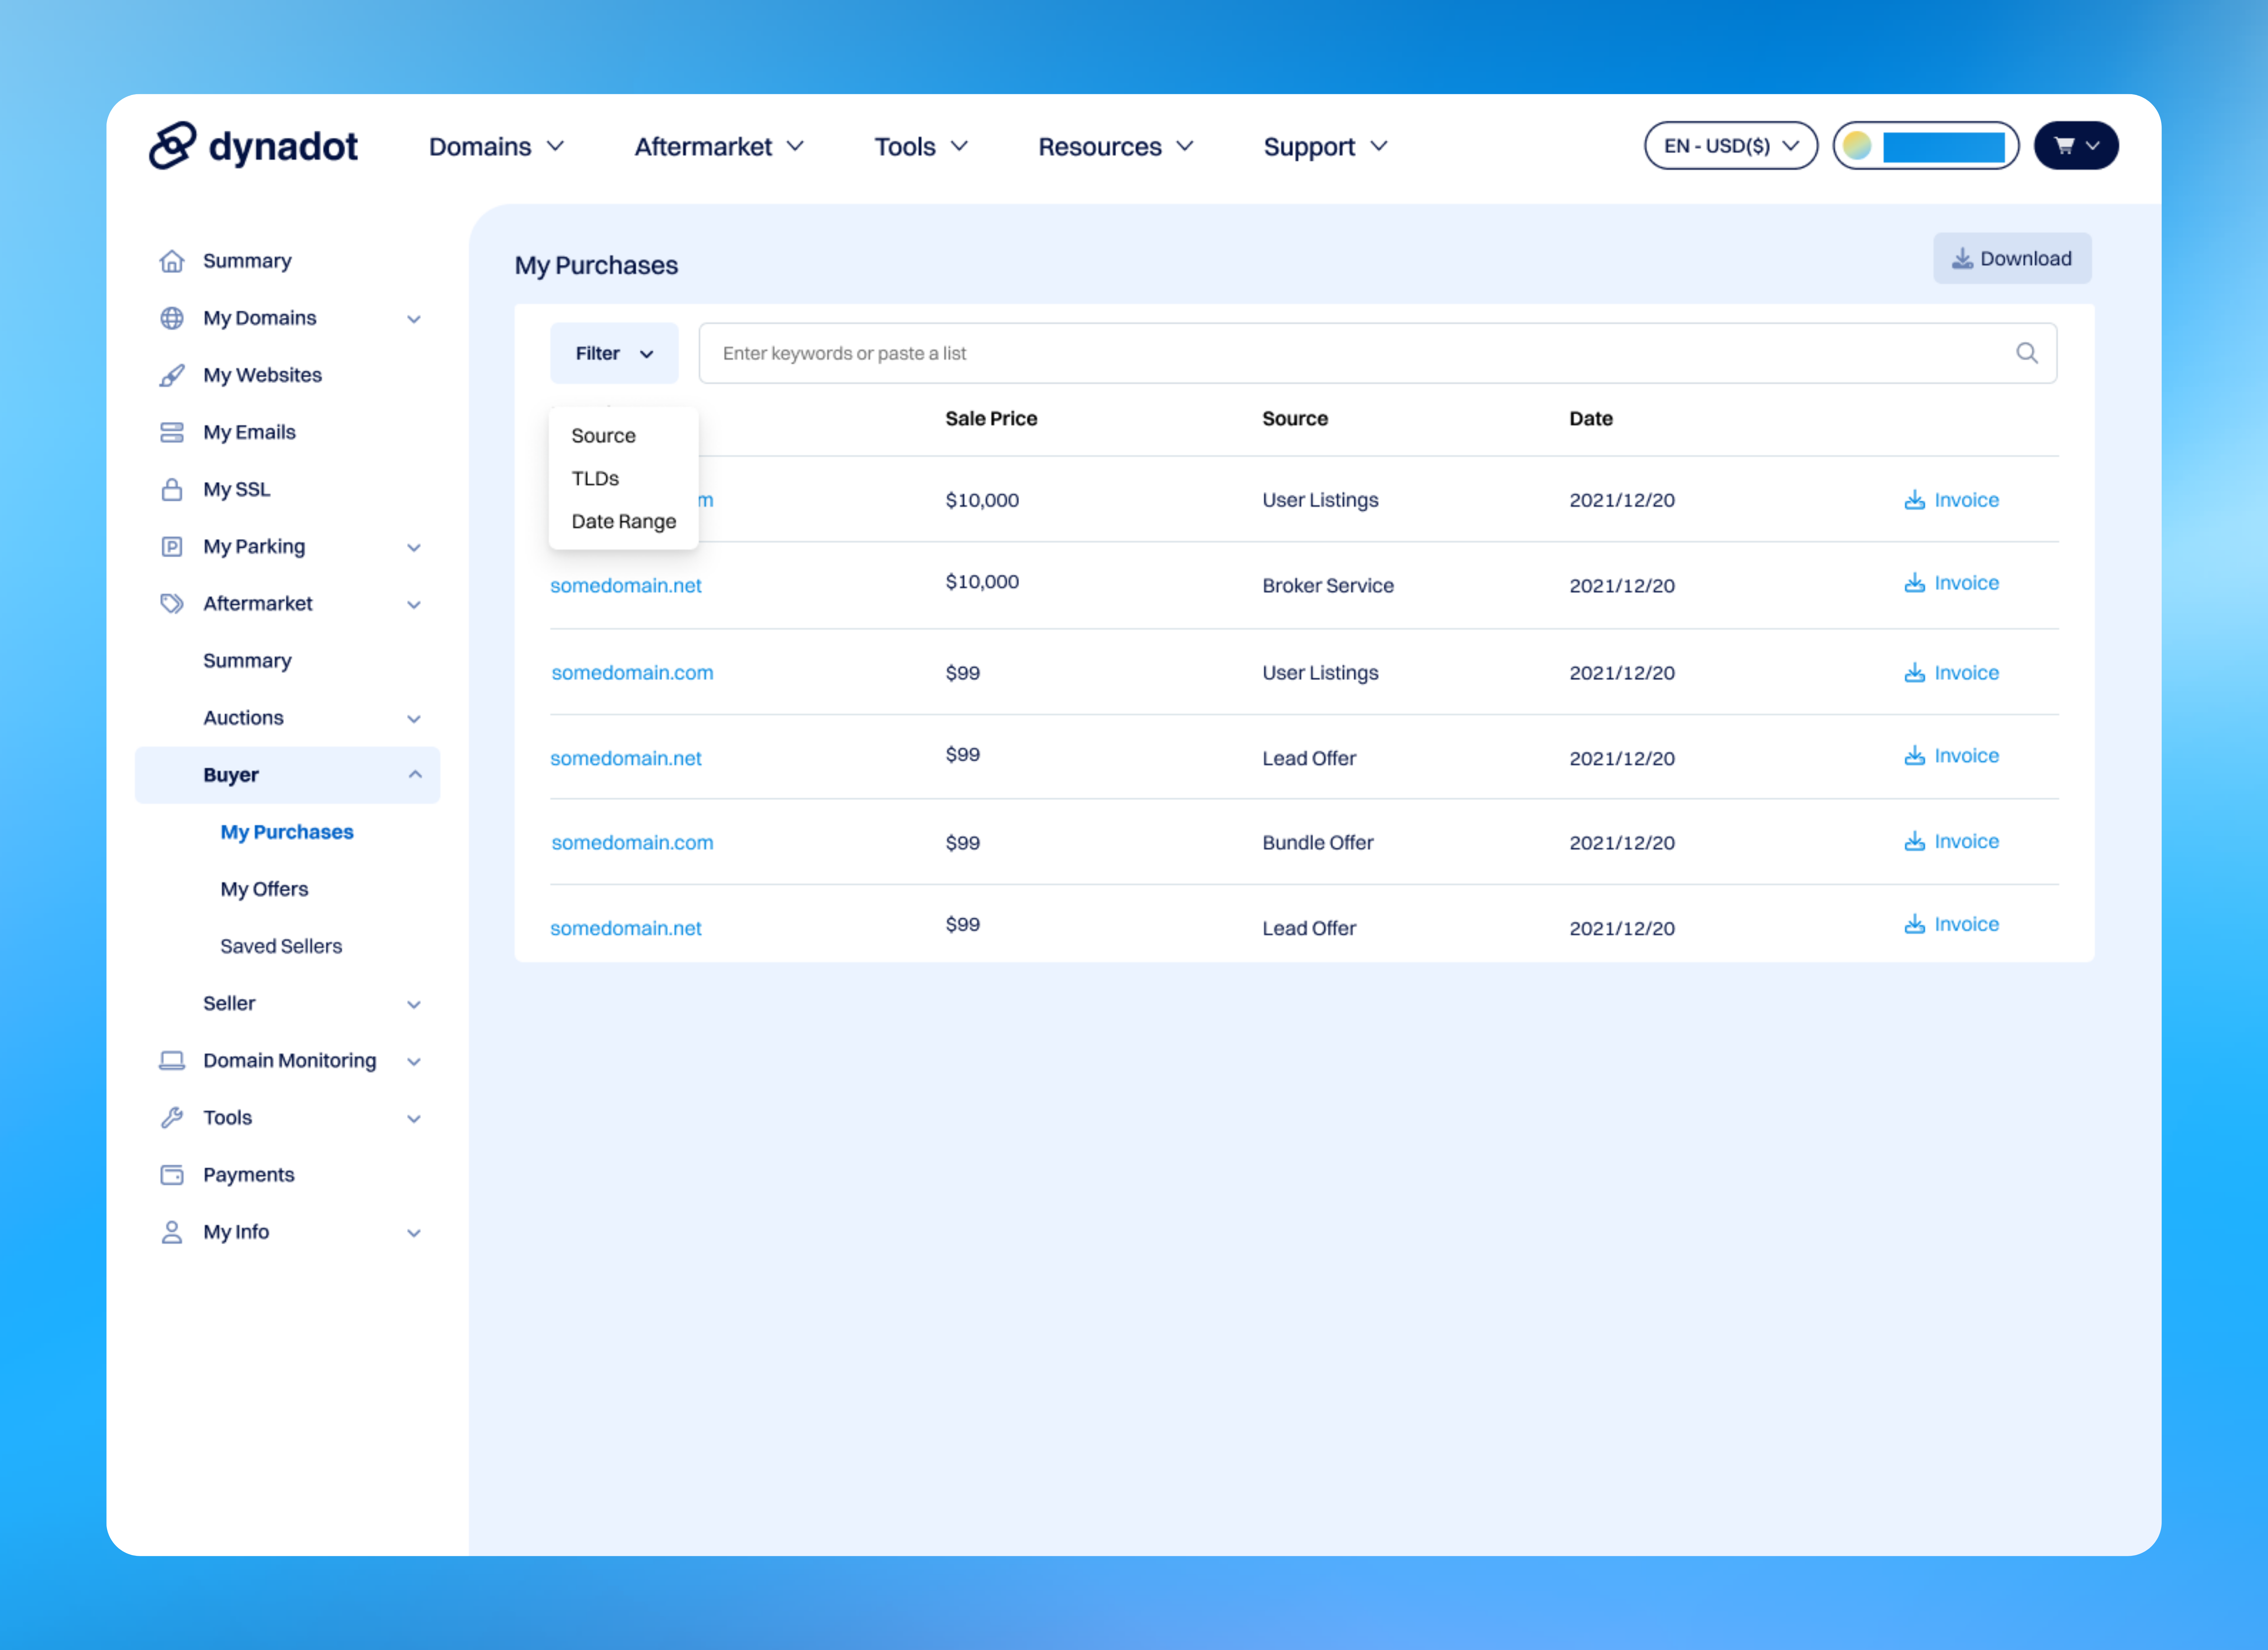Image resolution: width=2268 pixels, height=1650 pixels.
Task: Click the Sale Price column header
Action: pyautogui.click(x=991, y=419)
